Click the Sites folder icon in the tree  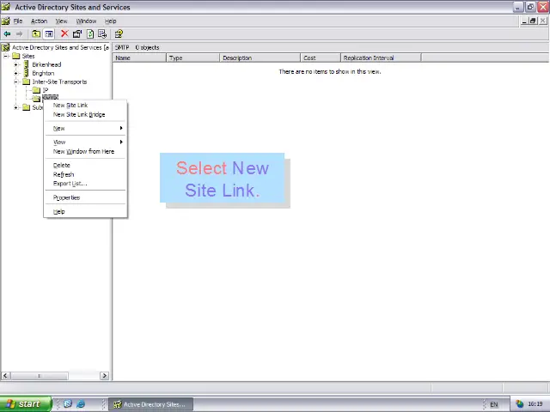(16, 56)
